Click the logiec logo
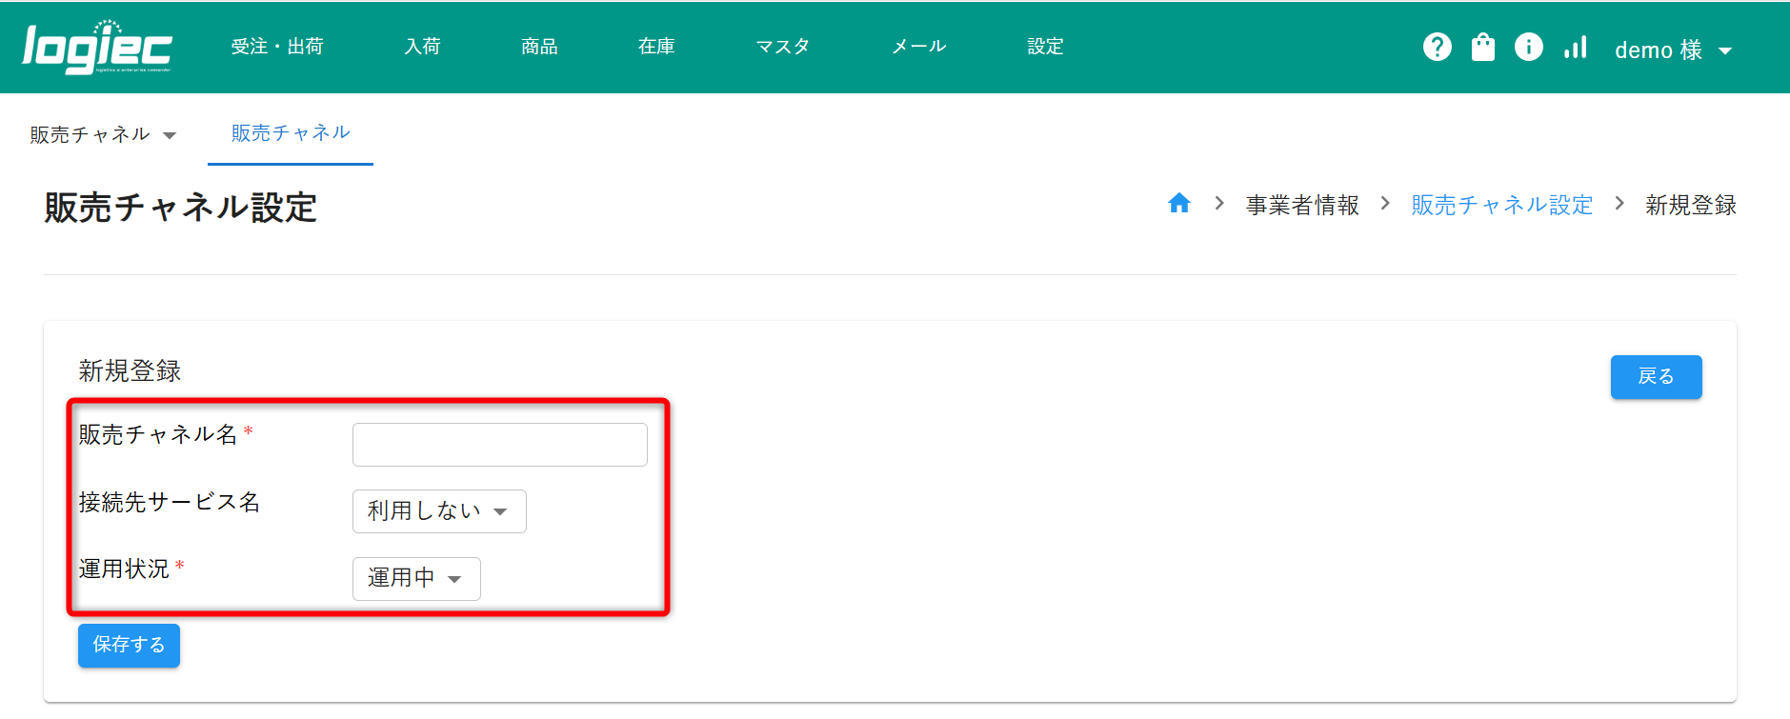 pos(96,48)
